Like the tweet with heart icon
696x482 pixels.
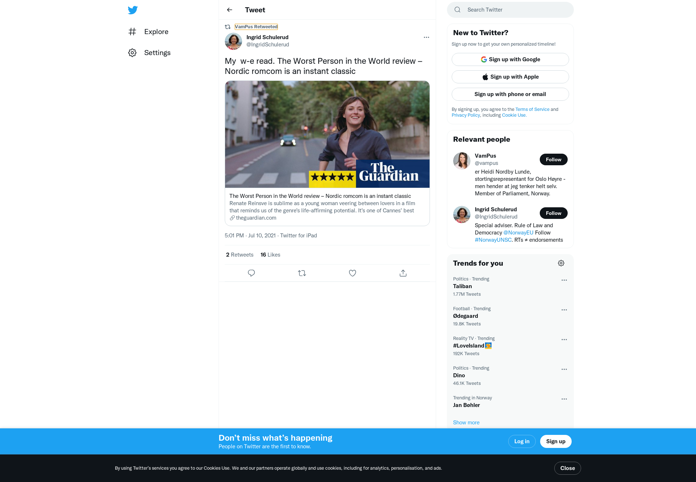(352, 273)
